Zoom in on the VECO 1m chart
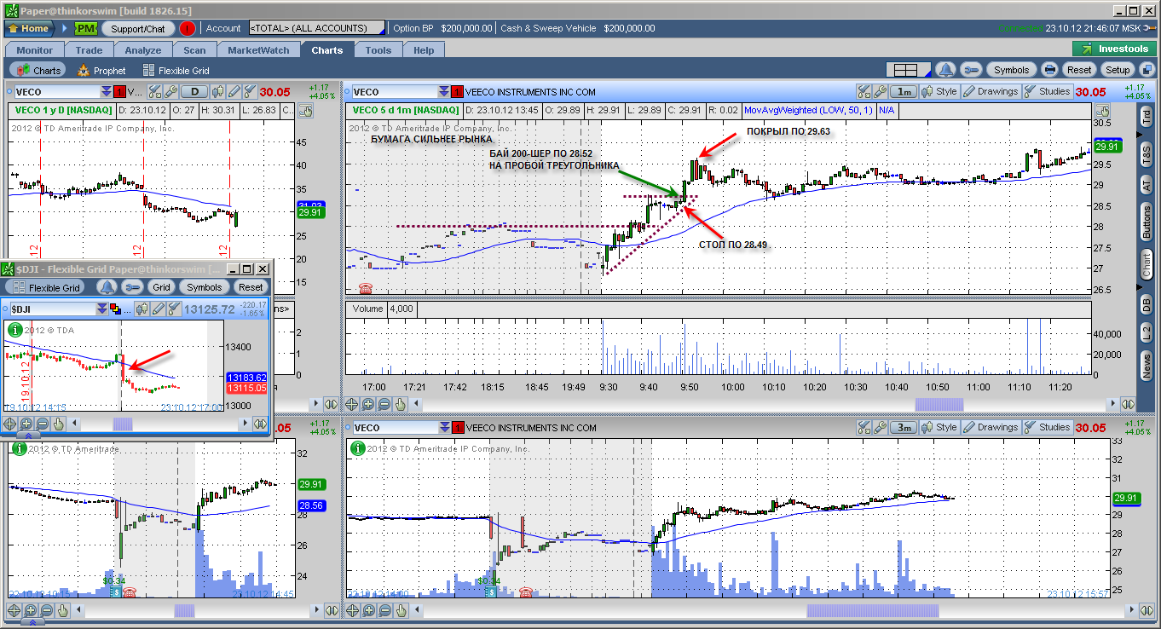Screen dimensions: 1161x629 point(369,405)
